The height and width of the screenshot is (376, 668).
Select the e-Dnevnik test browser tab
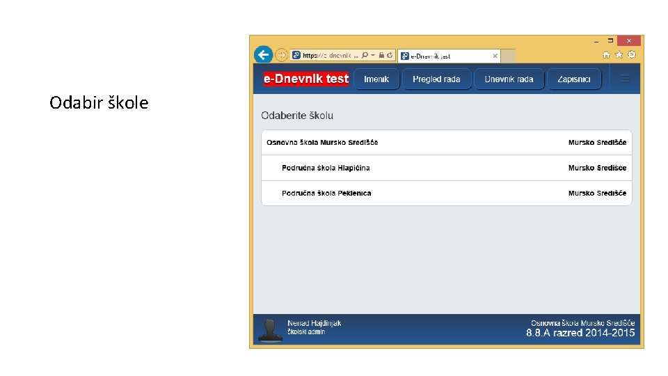point(449,56)
